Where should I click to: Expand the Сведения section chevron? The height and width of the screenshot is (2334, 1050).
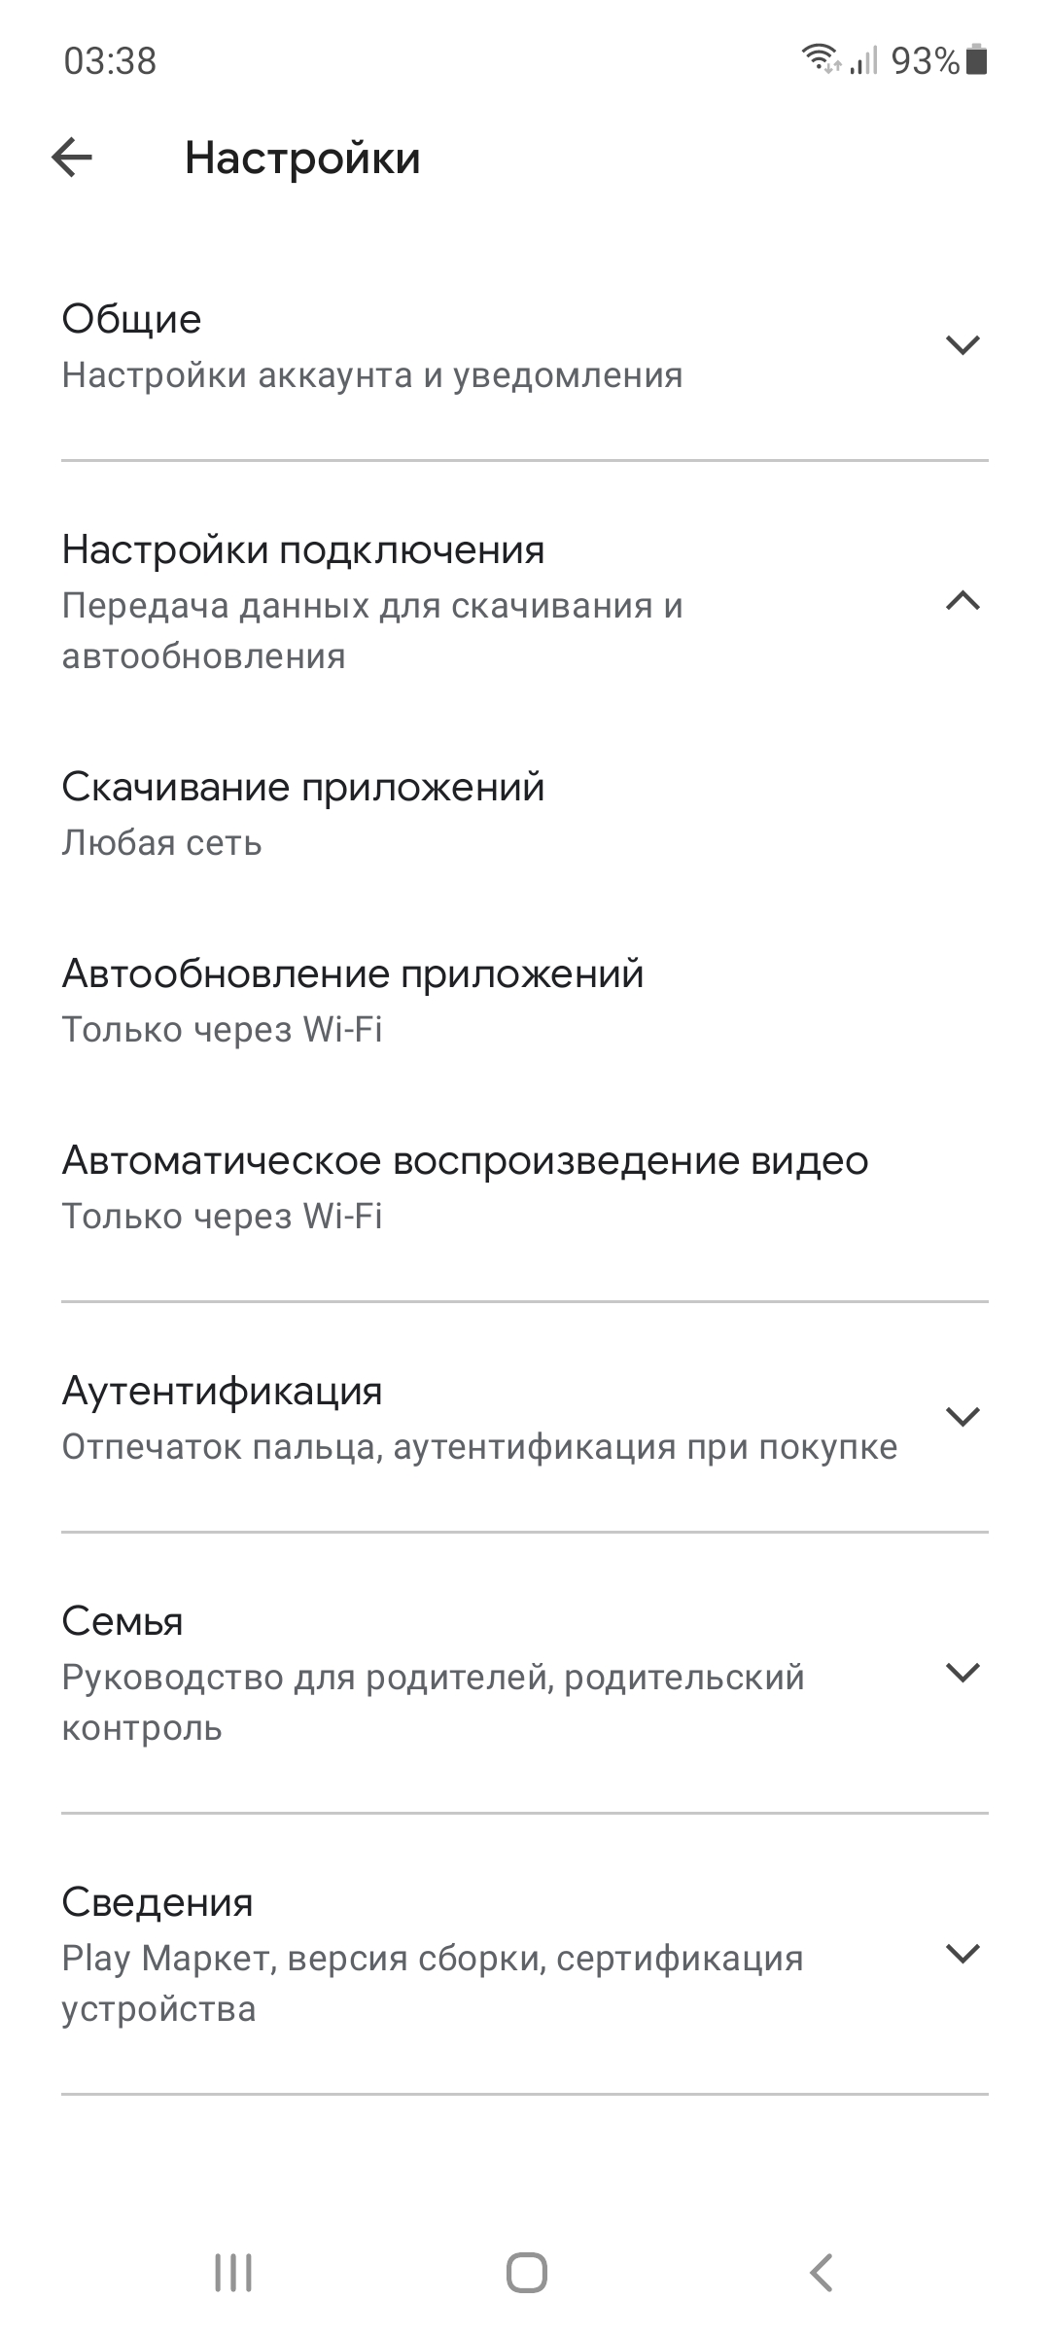962,1954
